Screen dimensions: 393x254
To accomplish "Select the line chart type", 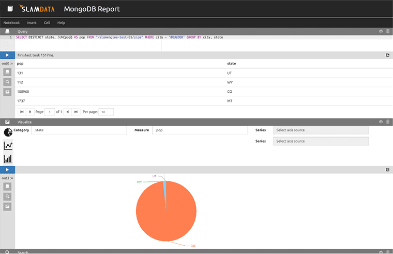I will tap(8, 145).
